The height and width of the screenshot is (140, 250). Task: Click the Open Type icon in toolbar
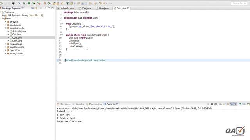click(54, 3)
